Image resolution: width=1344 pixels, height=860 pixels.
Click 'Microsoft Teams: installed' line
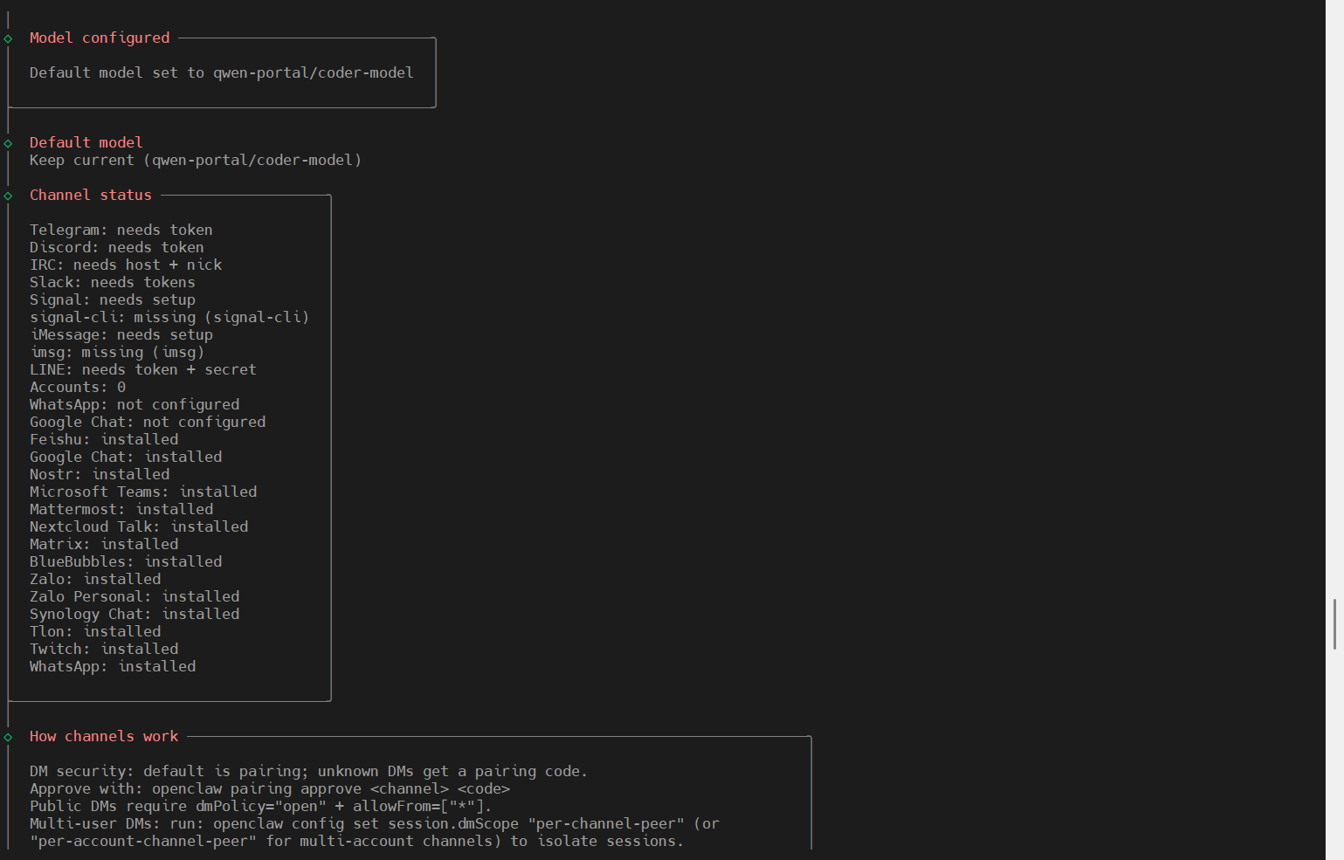[x=143, y=492]
